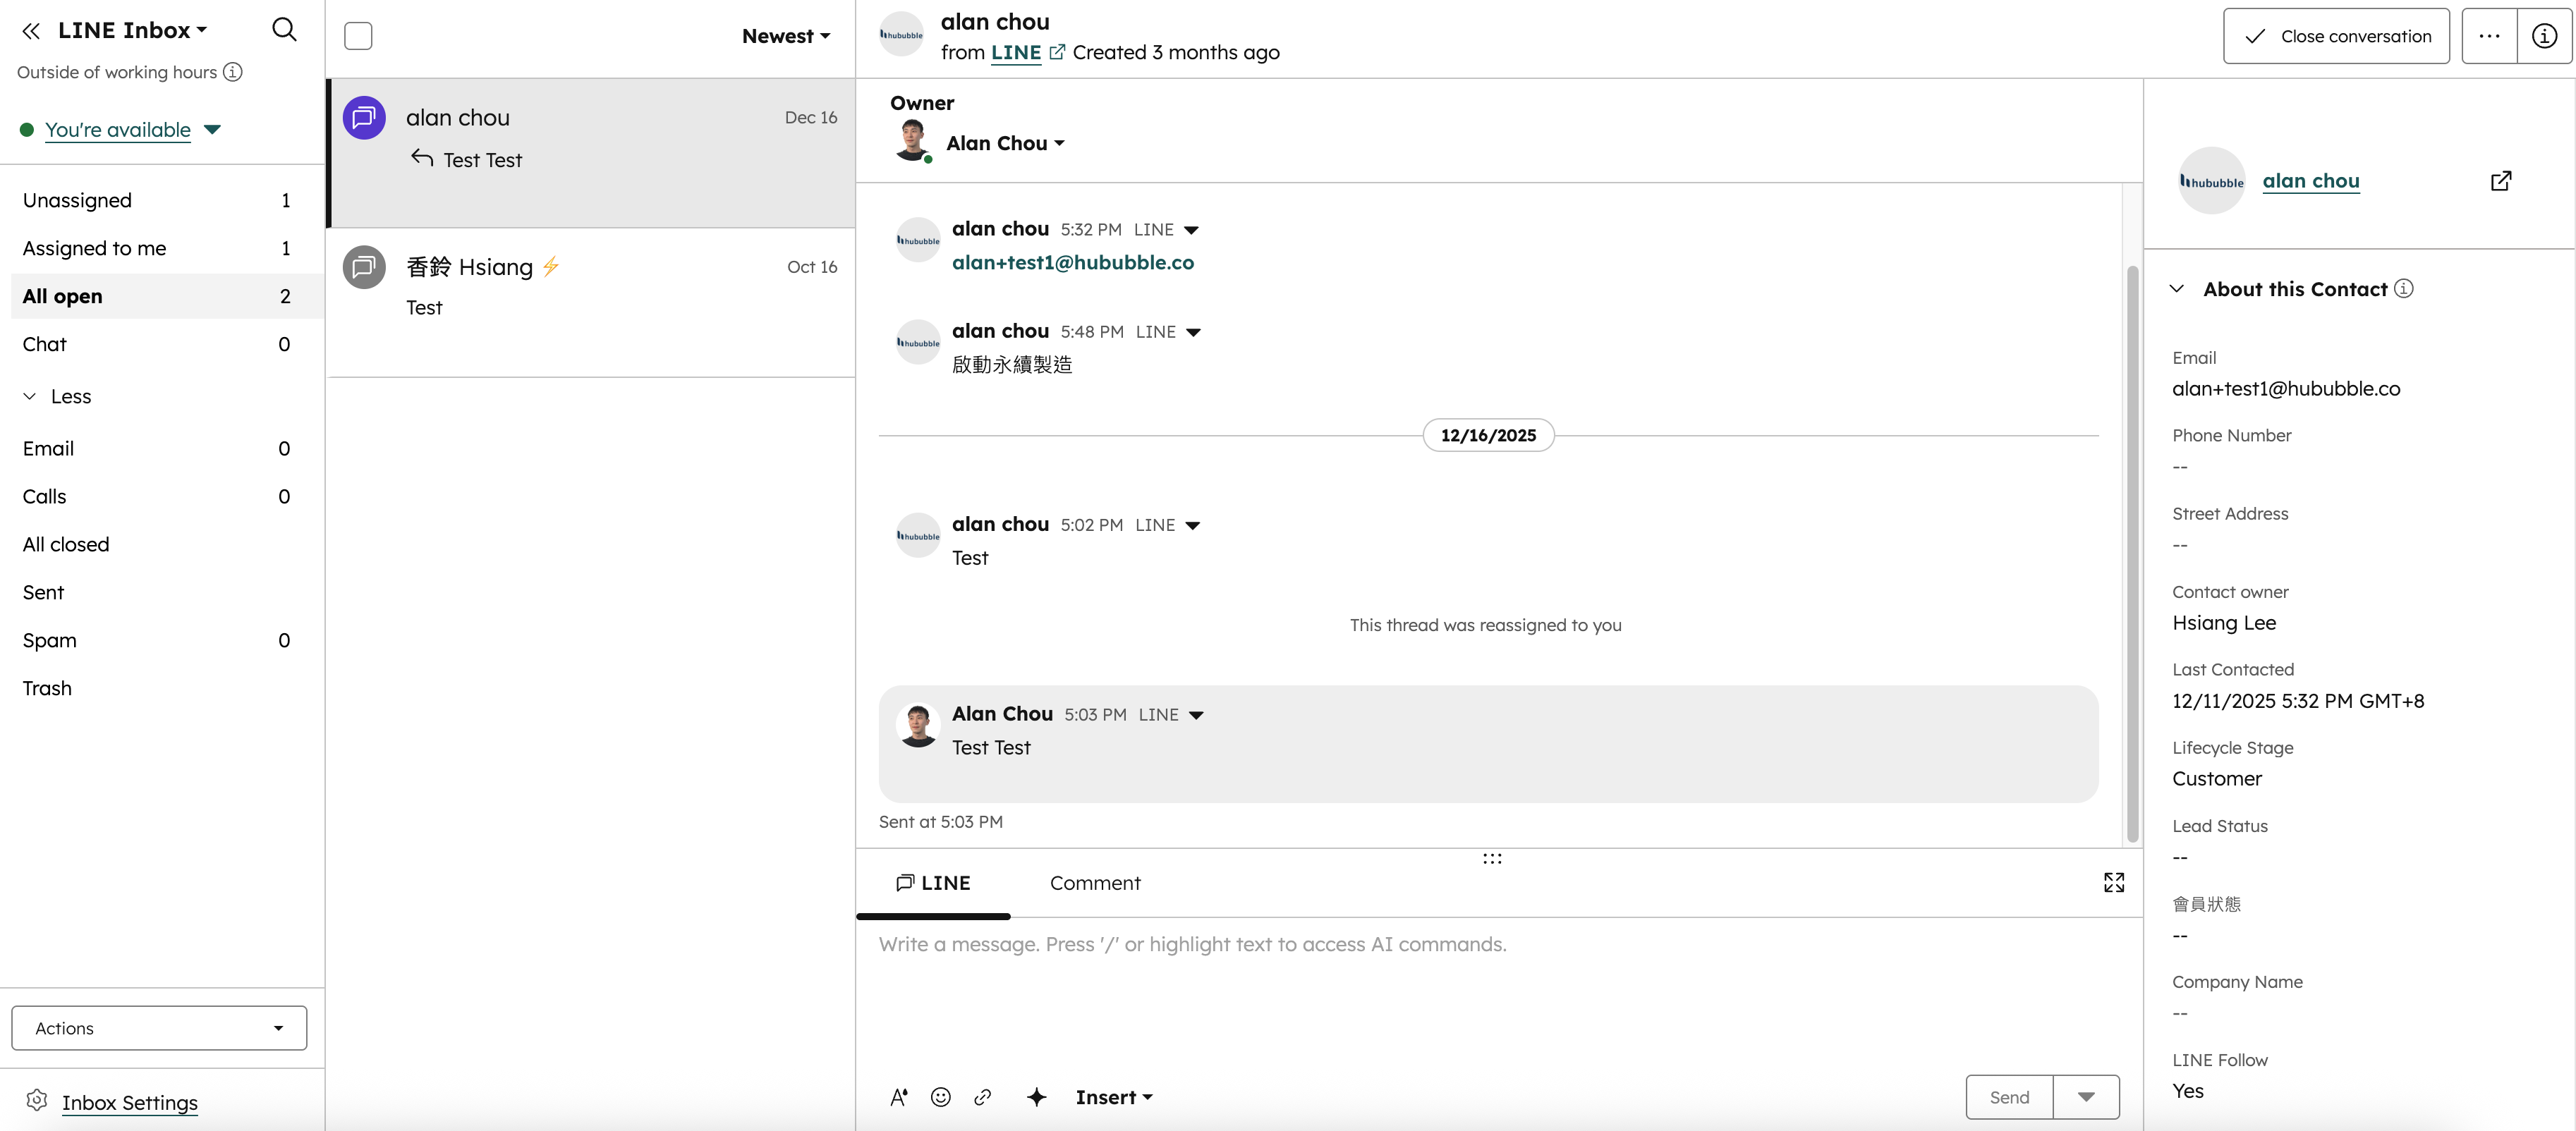The image size is (2576, 1131).
Task: Open text formatting options with the A icon
Action: point(898,1096)
